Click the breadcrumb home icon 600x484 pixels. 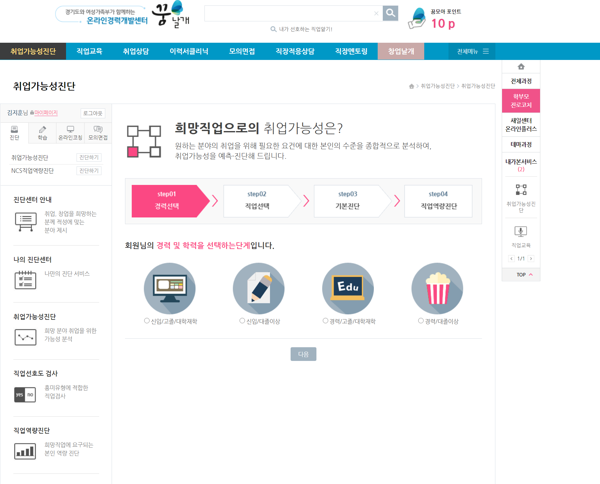tap(411, 86)
